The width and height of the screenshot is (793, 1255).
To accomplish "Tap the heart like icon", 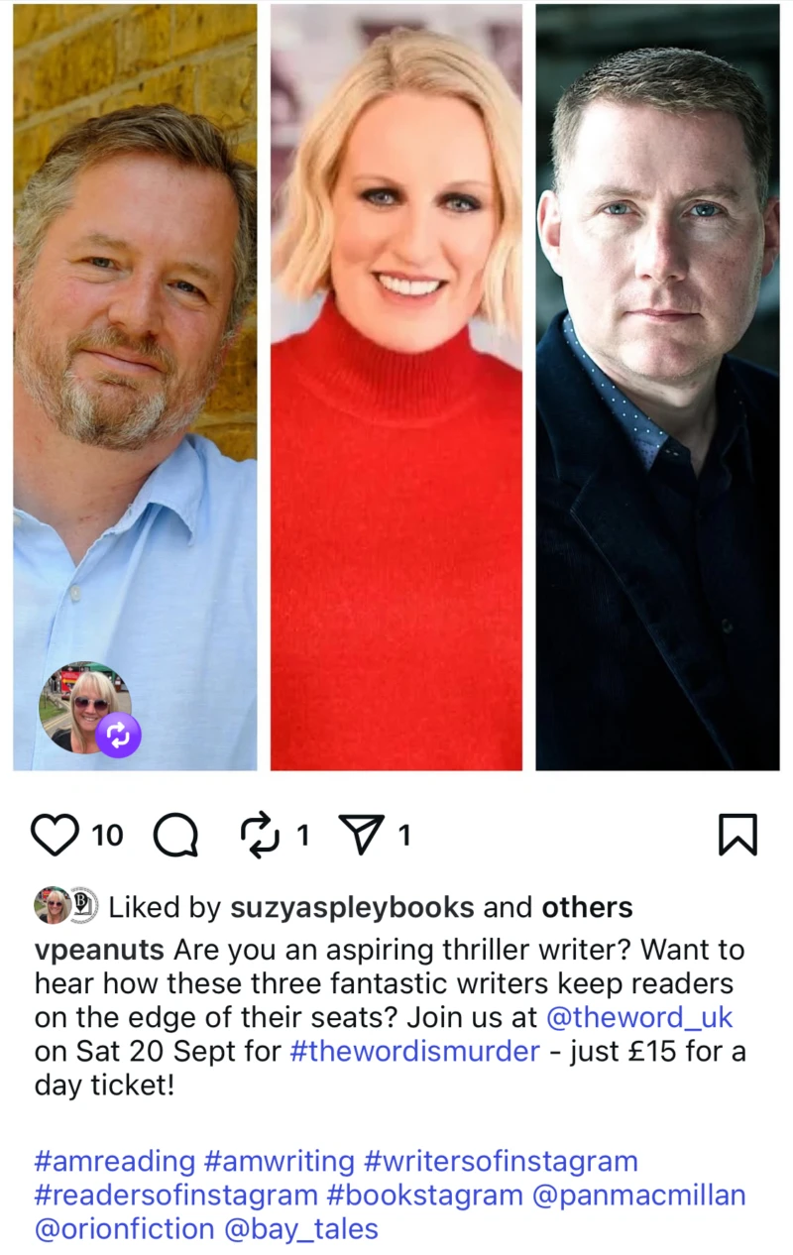I will [55, 835].
